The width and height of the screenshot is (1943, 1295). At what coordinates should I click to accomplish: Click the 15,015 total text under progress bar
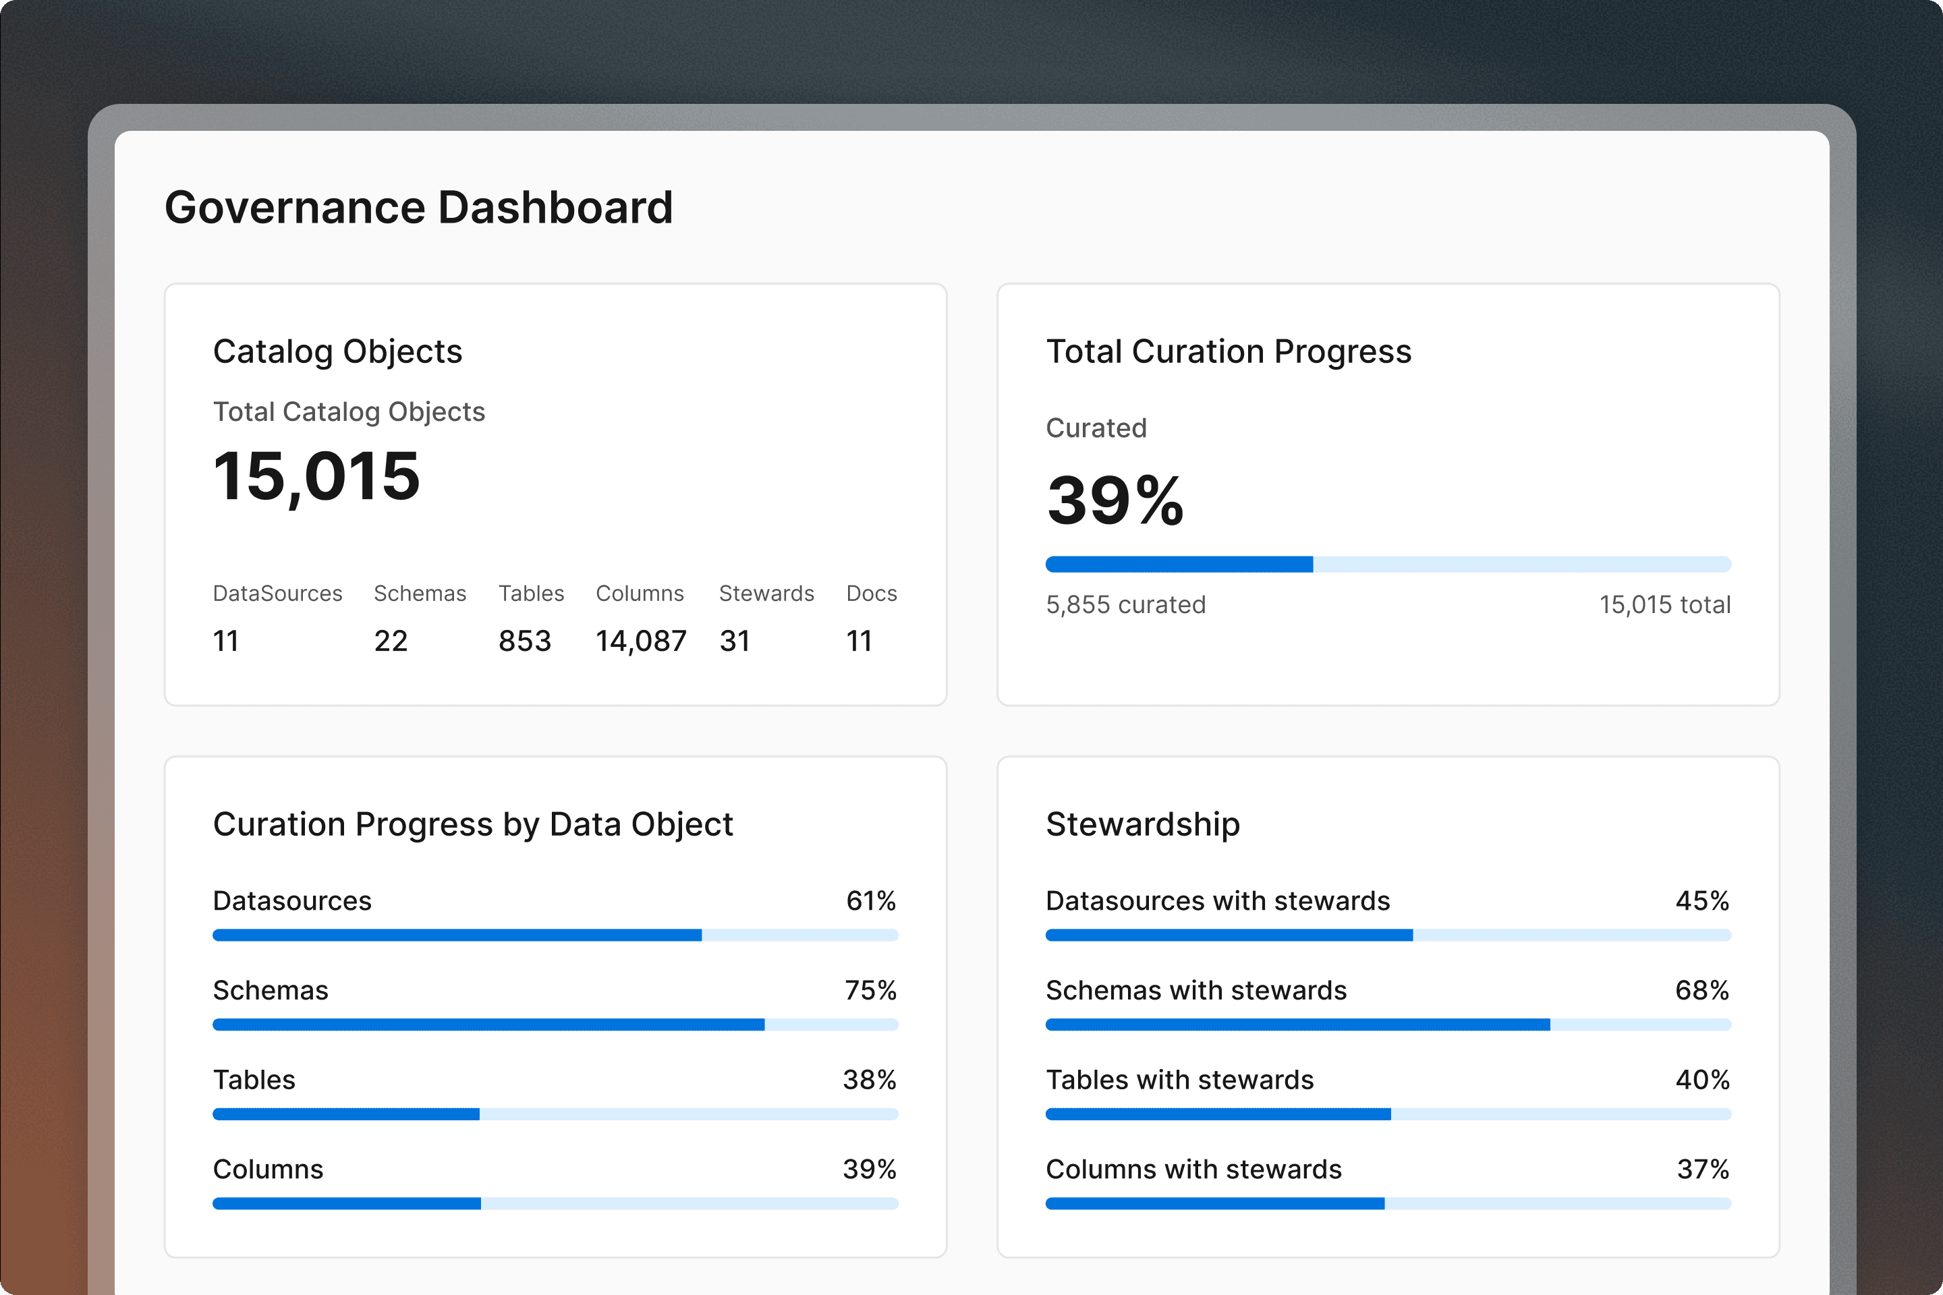(x=1664, y=604)
